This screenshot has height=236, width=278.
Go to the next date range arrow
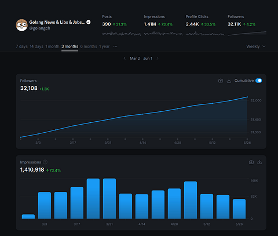[x=158, y=58]
